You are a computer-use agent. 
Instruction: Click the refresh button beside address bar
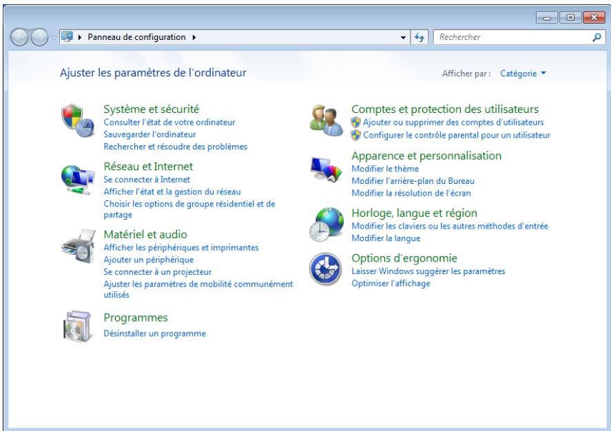420,37
